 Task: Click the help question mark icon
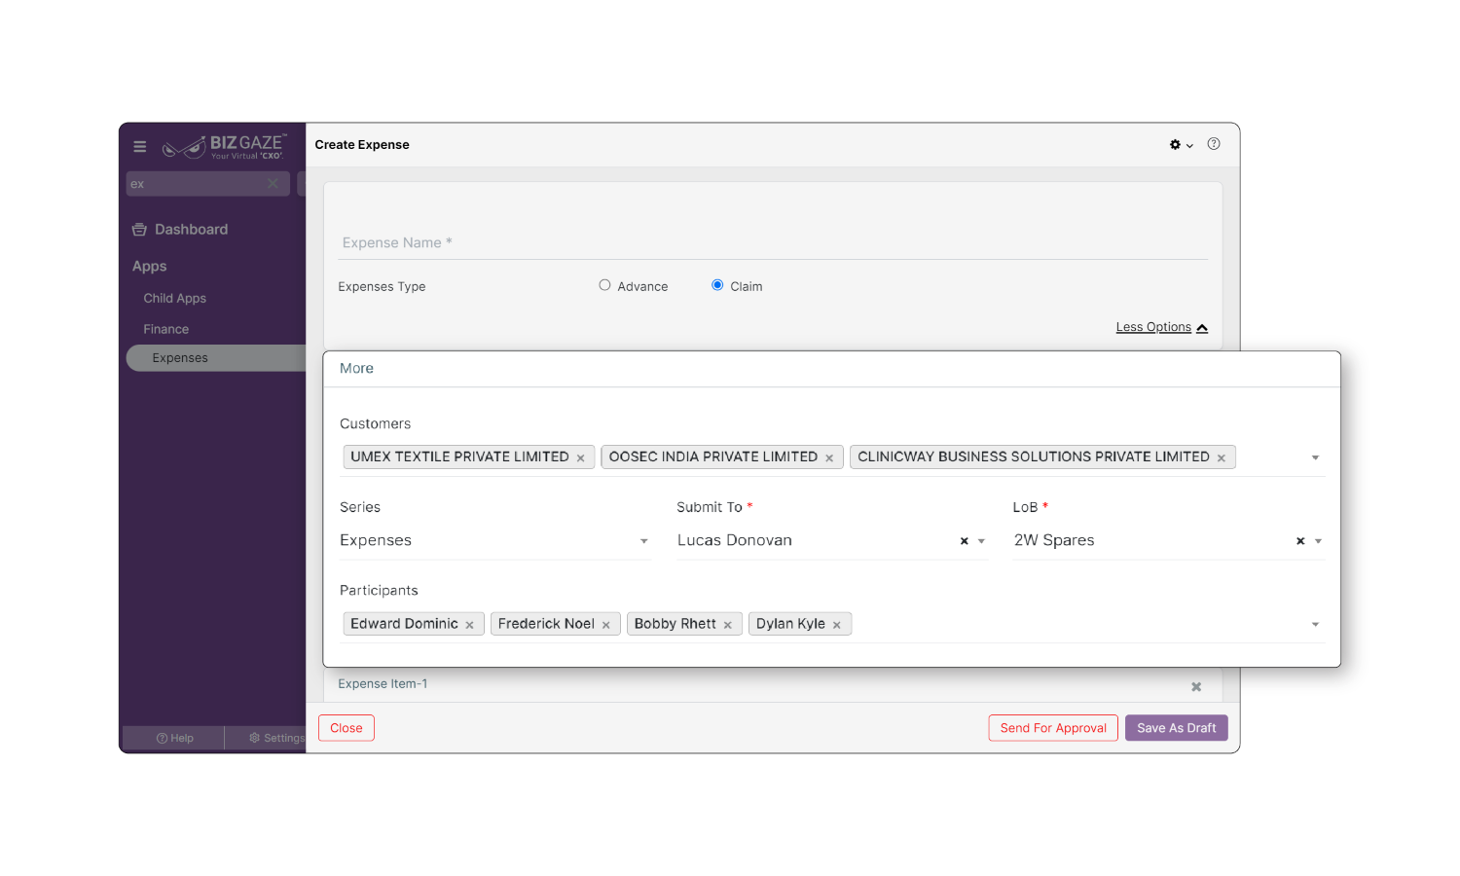tap(1214, 144)
